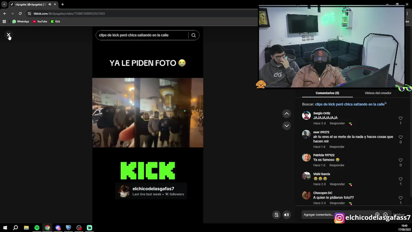The image size is (412, 232).
Task: Click the Chocopro DC username
Action: (323, 193)
